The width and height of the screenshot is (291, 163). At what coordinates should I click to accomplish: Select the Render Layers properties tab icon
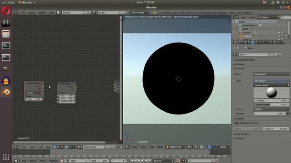[246, 43]
